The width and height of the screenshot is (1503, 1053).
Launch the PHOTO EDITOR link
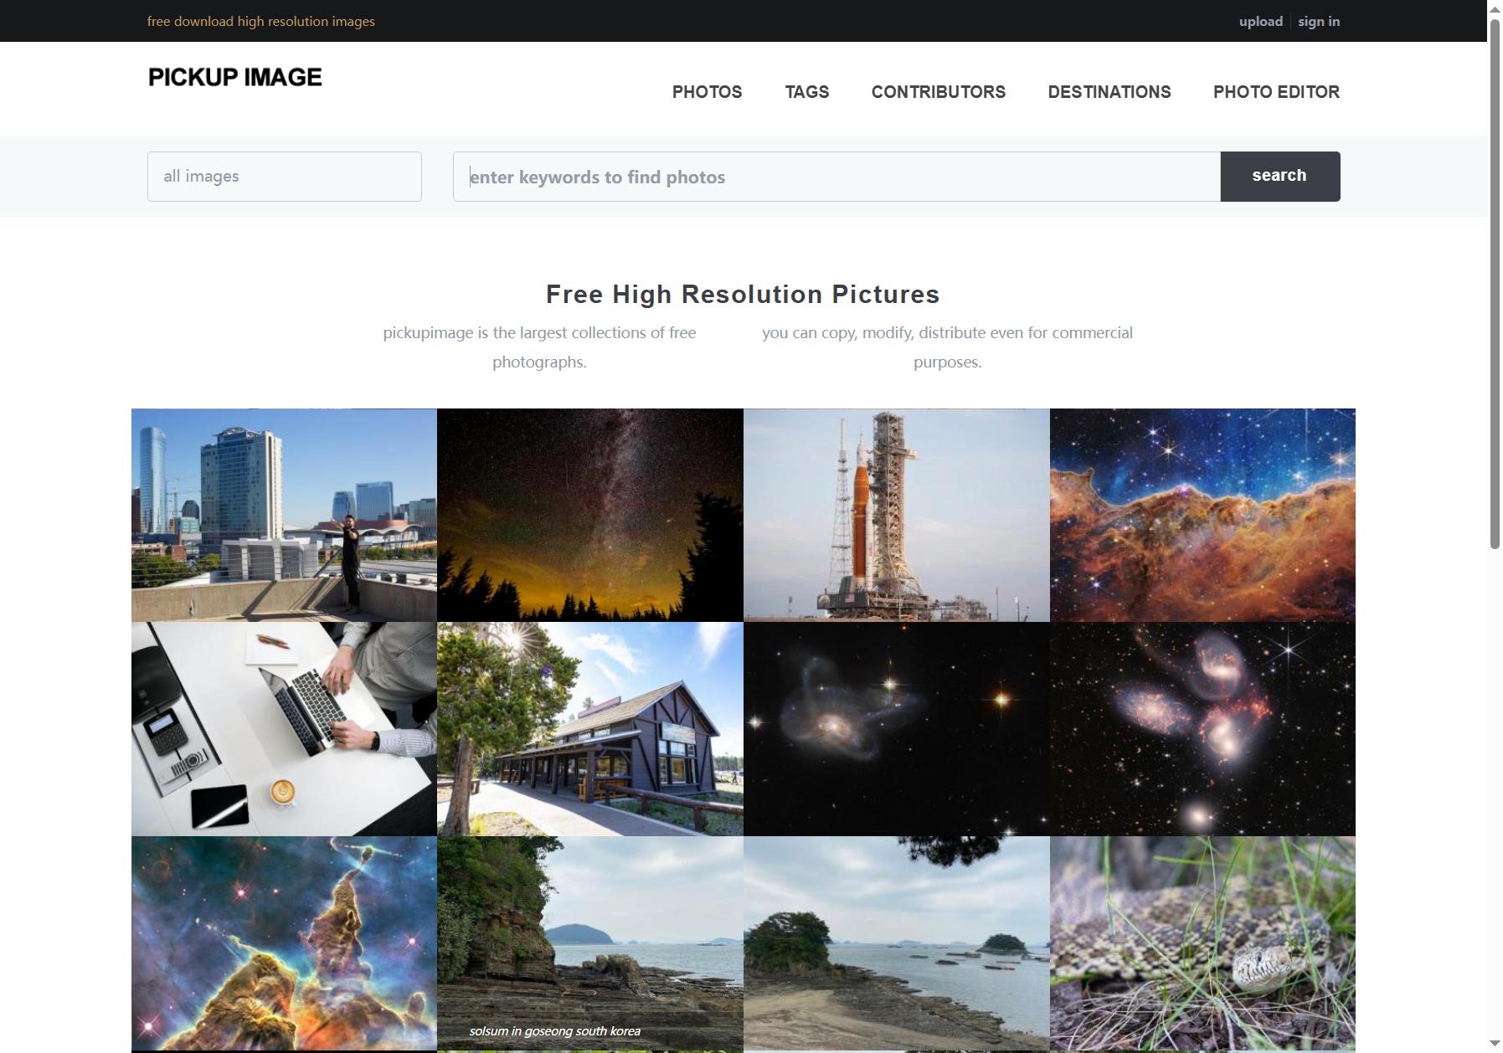coord(1276,92)
